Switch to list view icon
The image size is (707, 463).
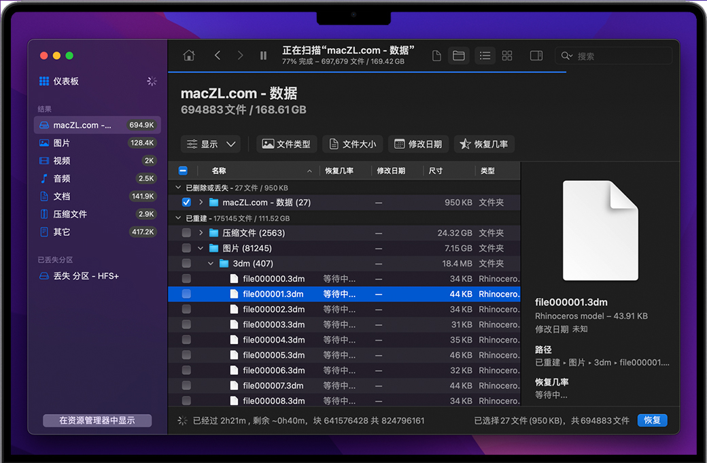click(485, 56)
